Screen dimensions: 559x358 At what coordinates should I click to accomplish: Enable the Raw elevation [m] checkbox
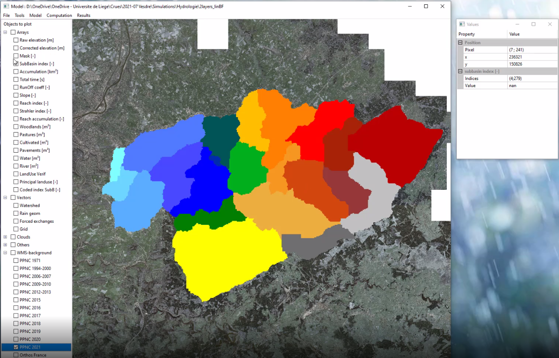click(16, 40)
